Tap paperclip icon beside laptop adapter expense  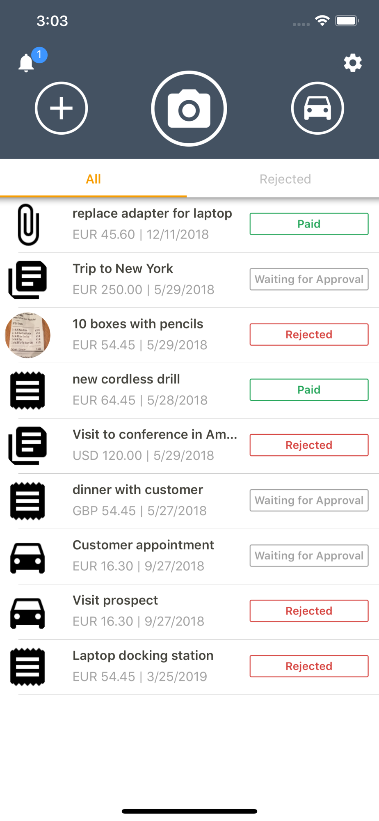click(28, 225)
